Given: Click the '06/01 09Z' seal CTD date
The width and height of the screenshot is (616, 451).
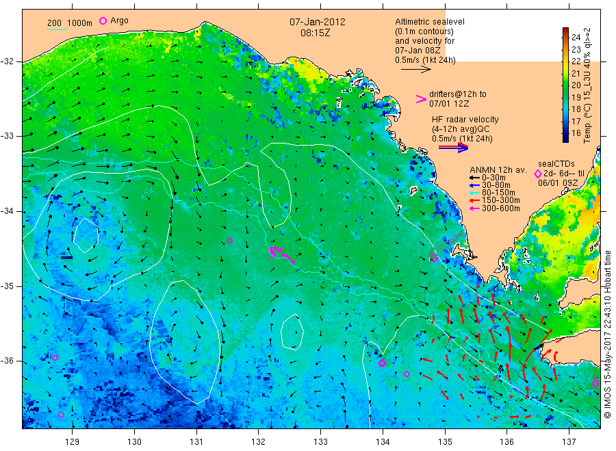Looking at the screenshot, I should [558, 183].
